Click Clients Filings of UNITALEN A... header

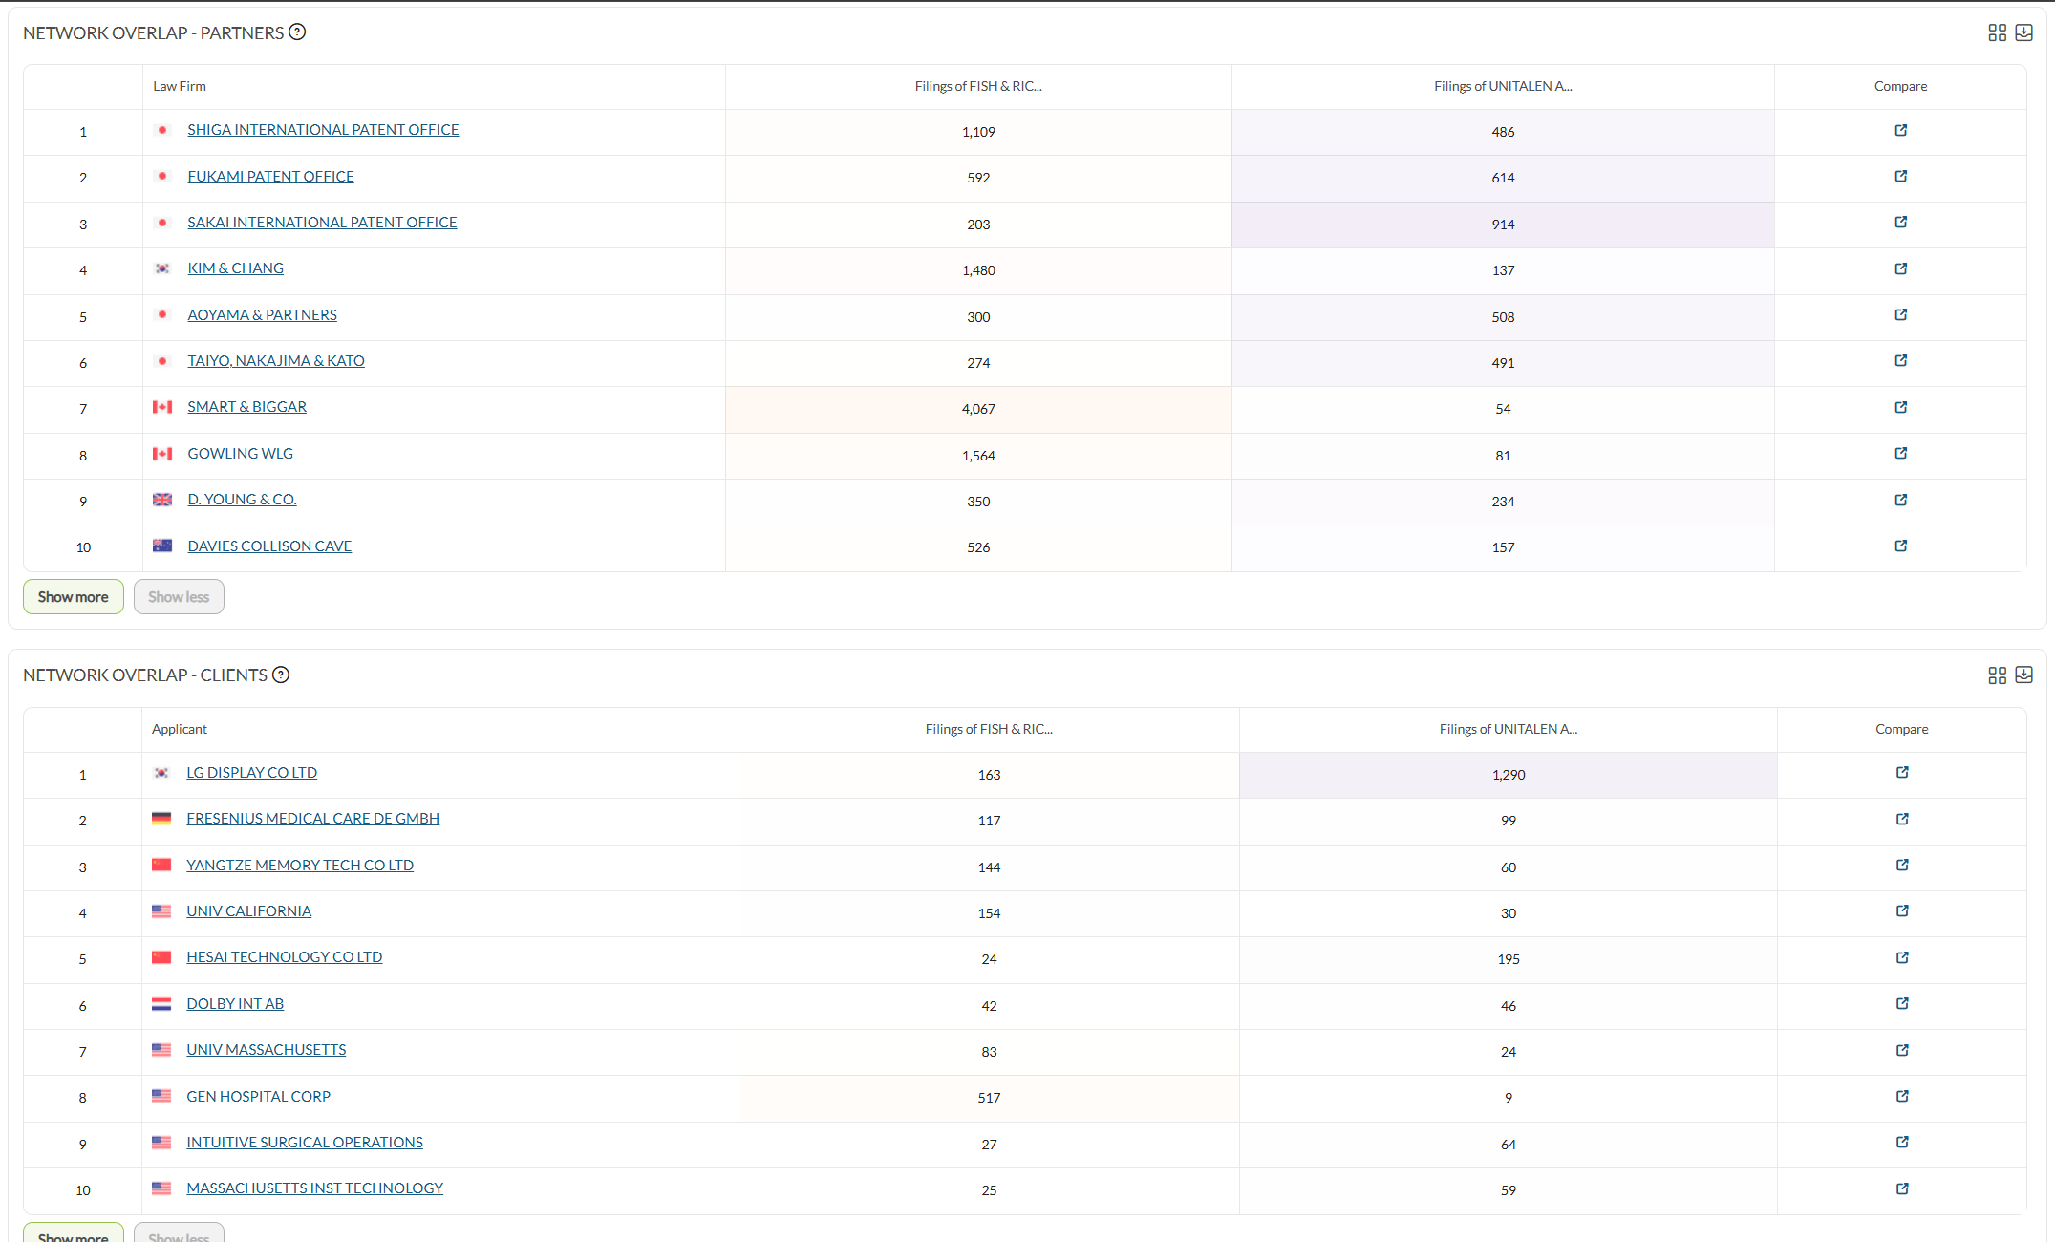pyautogui.click(x=1508, y=730)
